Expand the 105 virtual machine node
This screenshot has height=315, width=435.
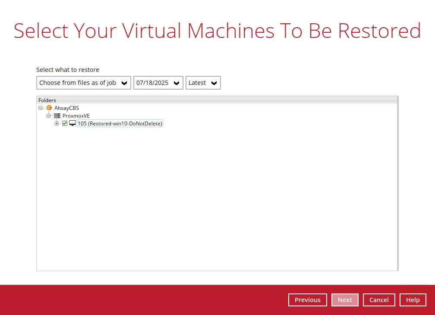click(57, 123)
